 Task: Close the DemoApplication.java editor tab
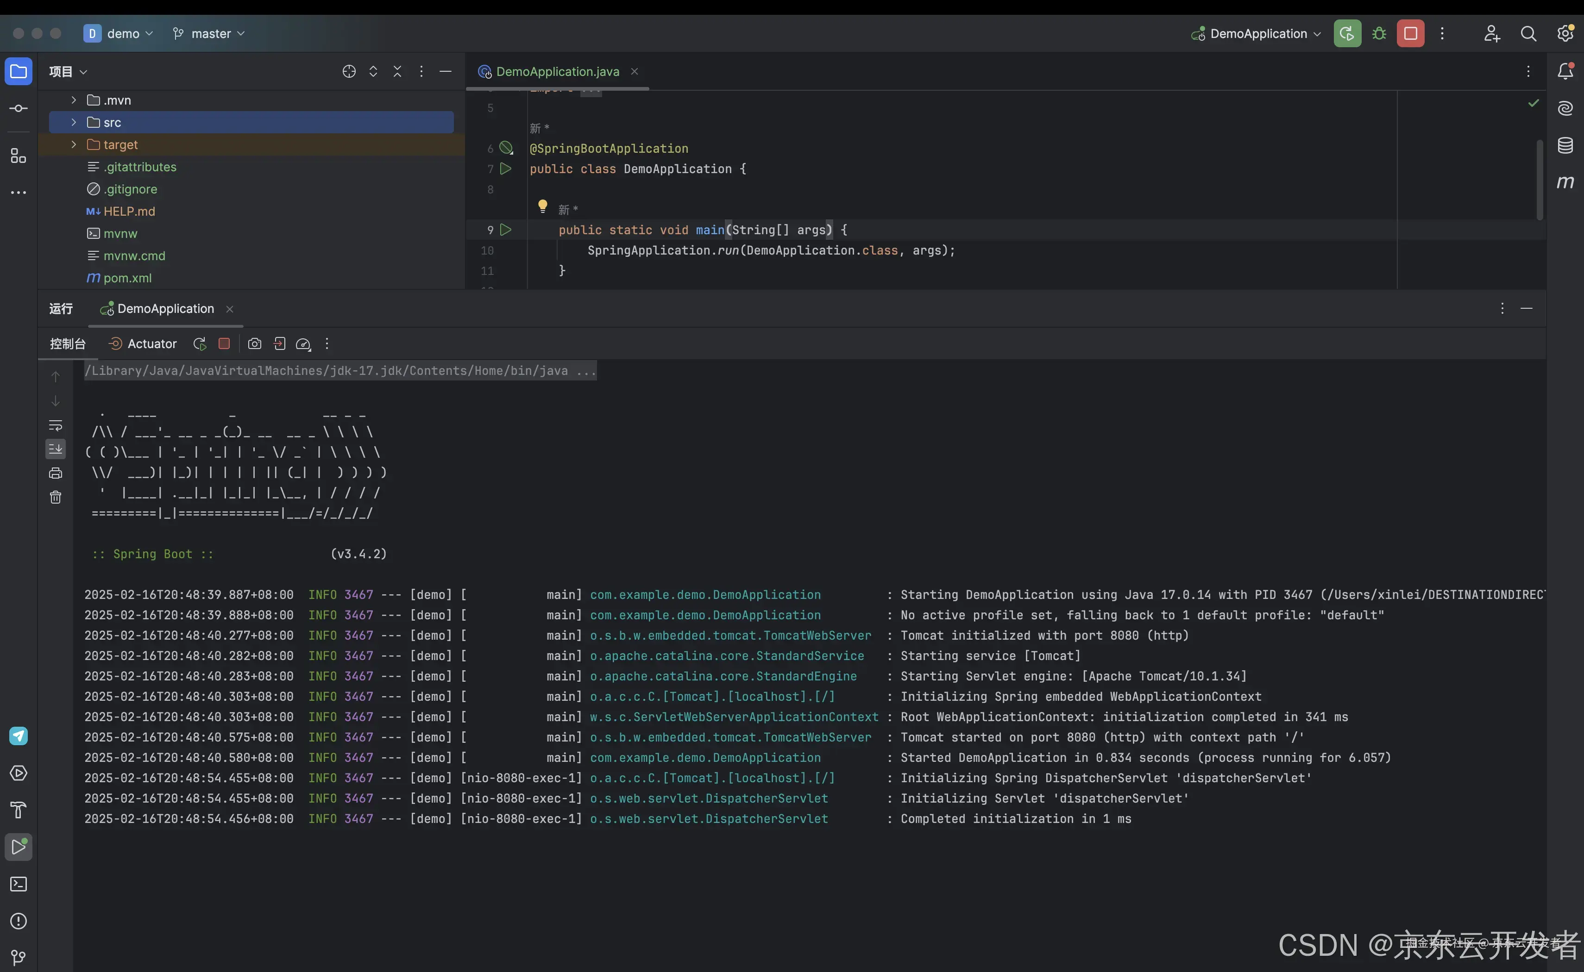tap(635, 71)
